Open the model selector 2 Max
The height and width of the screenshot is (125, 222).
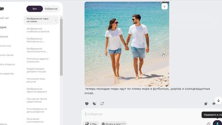point(91,124)
